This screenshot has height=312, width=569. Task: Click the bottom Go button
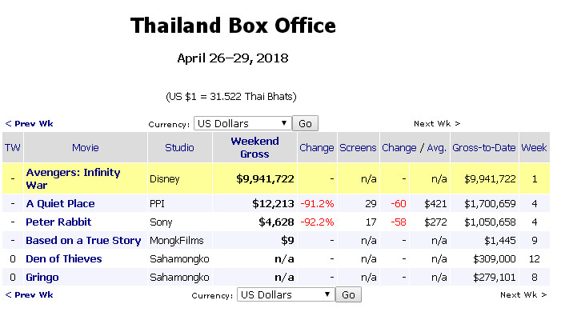click(x=348, y=294)
